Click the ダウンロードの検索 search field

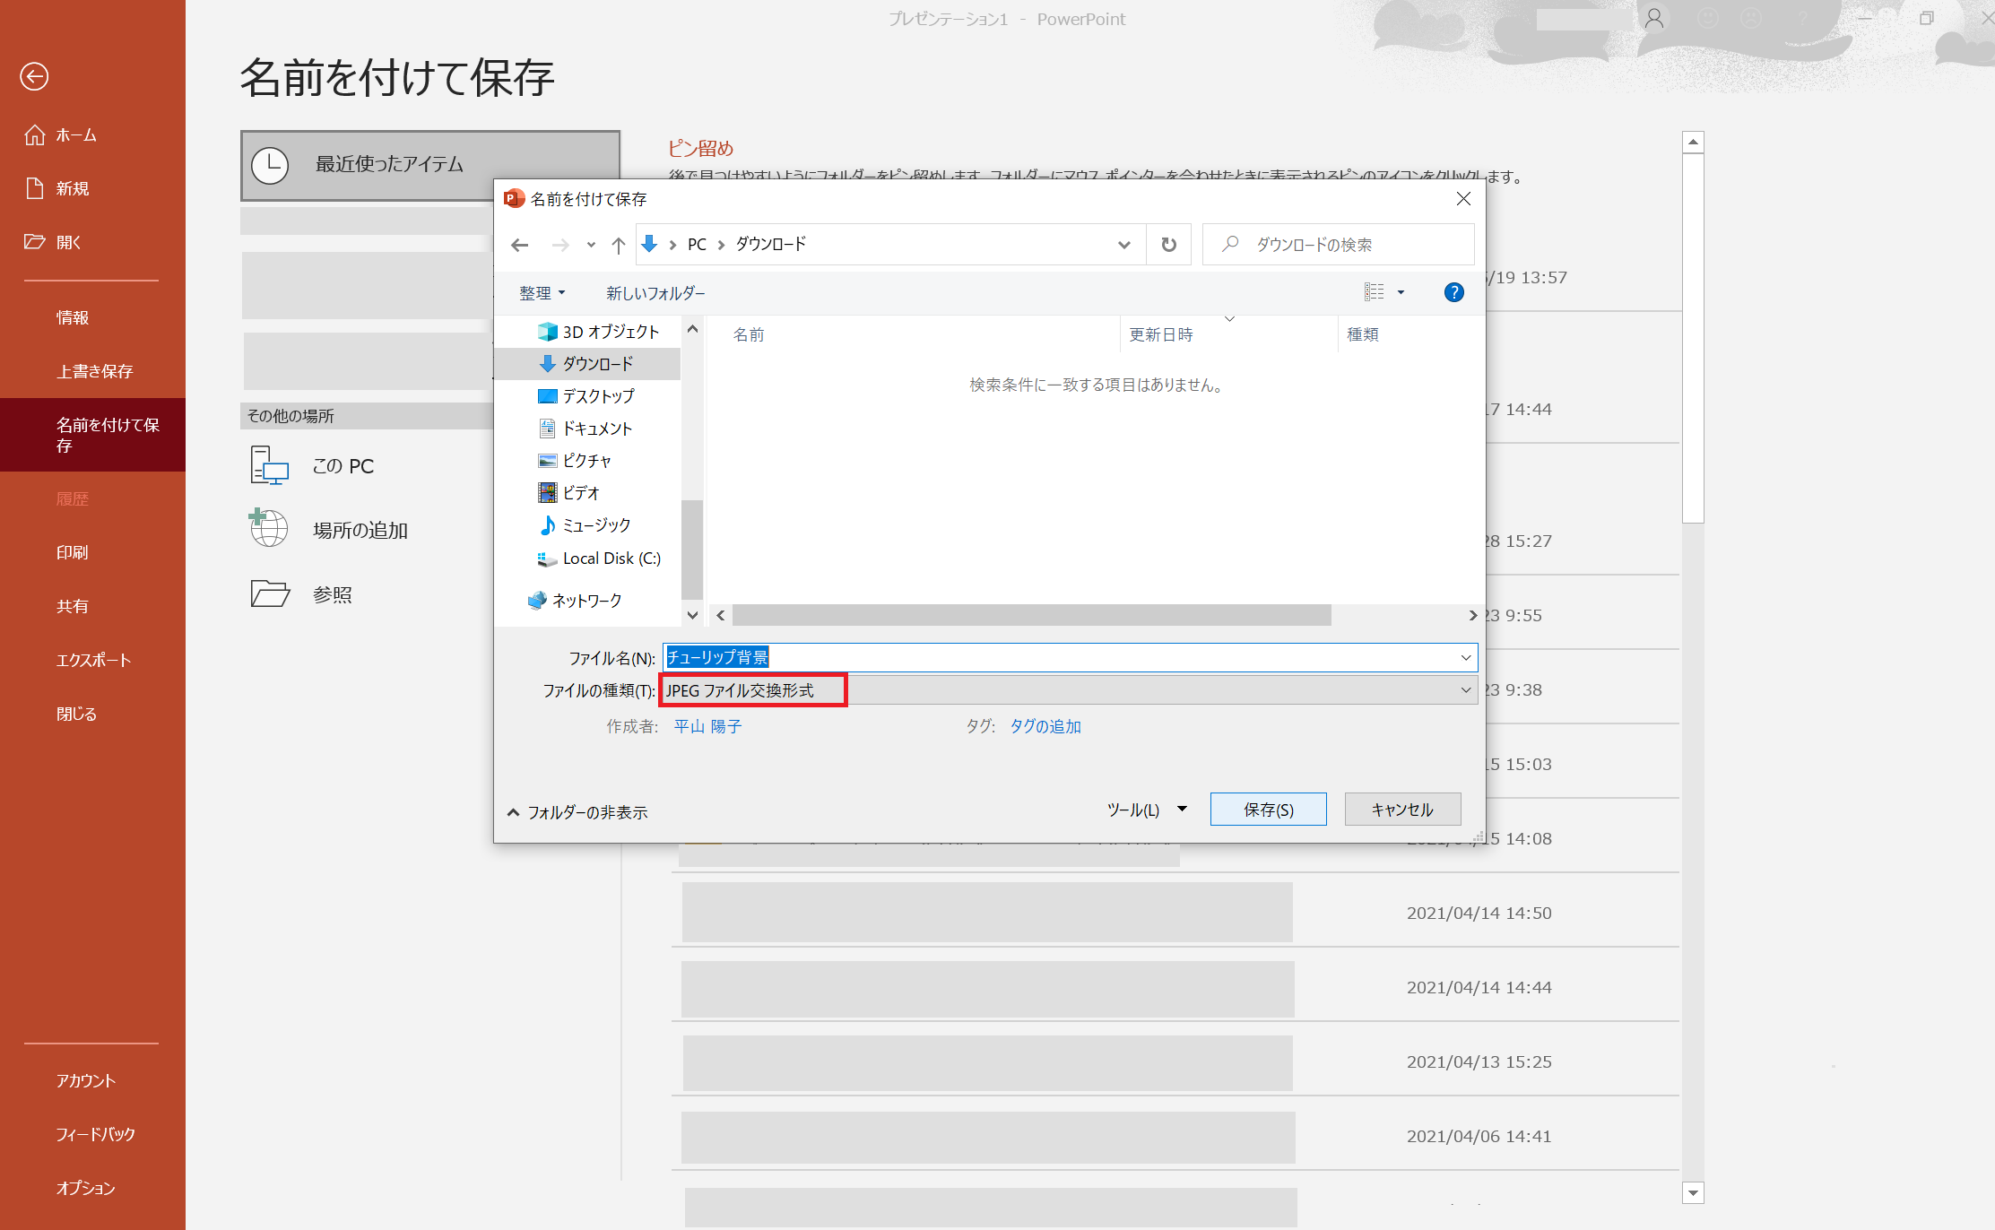click(1338, 245)
